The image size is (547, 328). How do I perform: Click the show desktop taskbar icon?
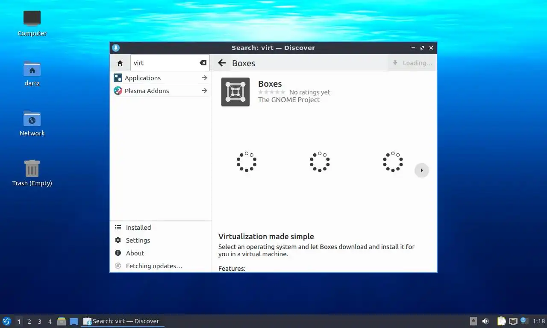(74, 321)
